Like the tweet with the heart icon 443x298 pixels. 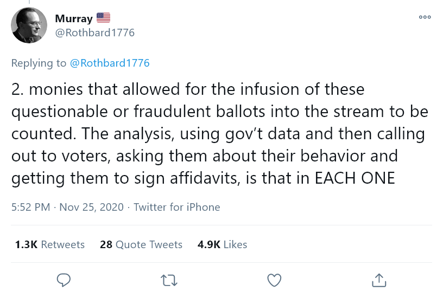click(x=275, y=280)
